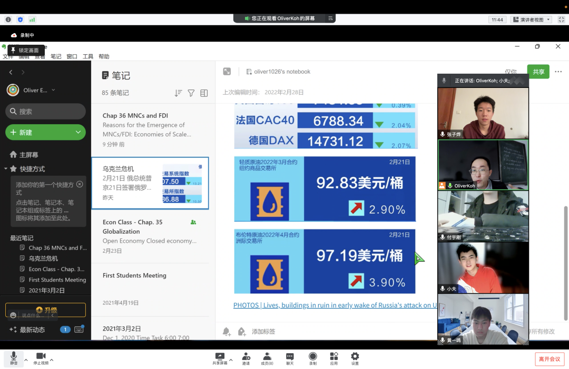Open 聊天 chat panel
Image resolution: width=569 pixels, height=369 pixels.
coord(290,358)
